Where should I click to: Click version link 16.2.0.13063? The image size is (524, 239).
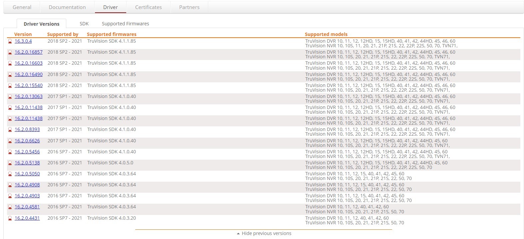click(x=29, y=96)
